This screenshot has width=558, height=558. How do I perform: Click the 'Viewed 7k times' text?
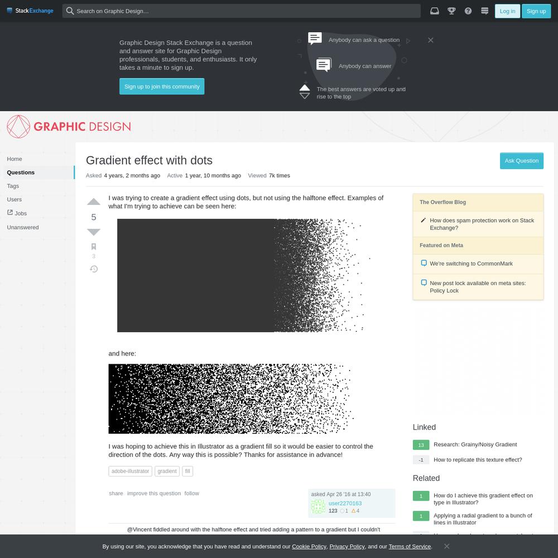pyautogui.click(x=269, y=175)
